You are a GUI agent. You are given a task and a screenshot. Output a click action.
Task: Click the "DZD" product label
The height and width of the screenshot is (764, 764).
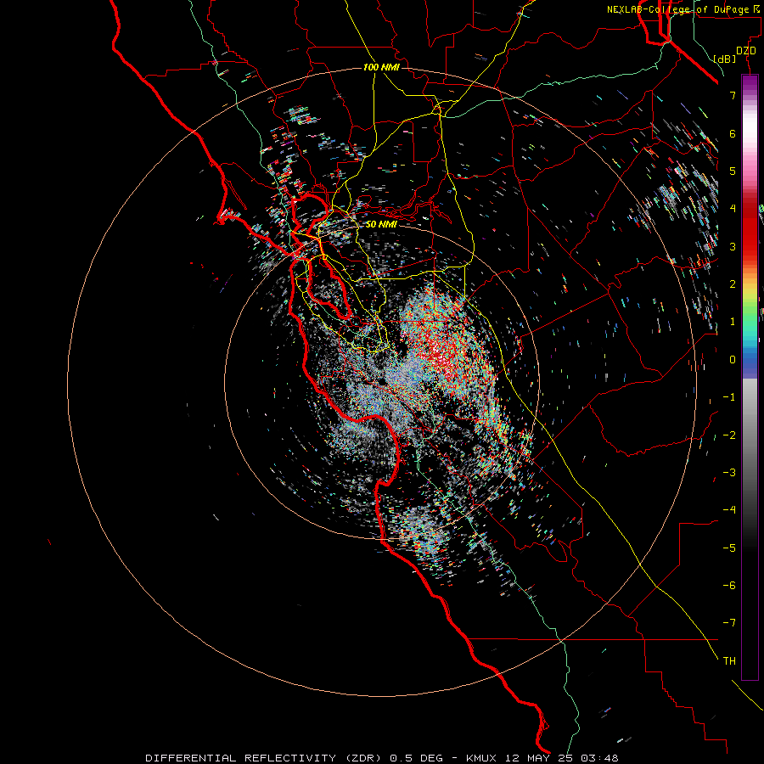coord(746,51)
